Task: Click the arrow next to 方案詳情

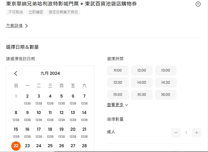Action: point(26,26)
